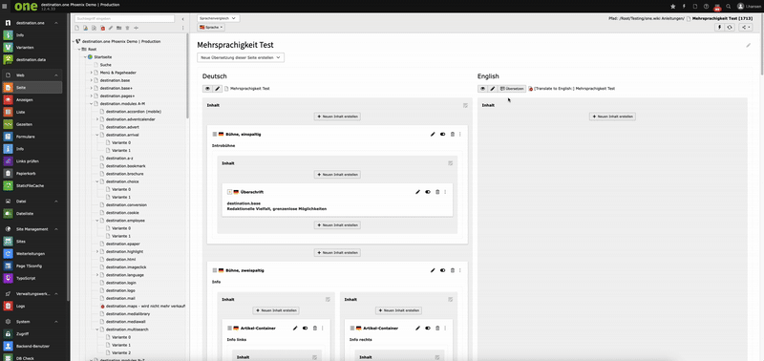Open the Sprachenvergleich view dropdown
The width and height of the screenshot is (764, 361).
[219, 18]
